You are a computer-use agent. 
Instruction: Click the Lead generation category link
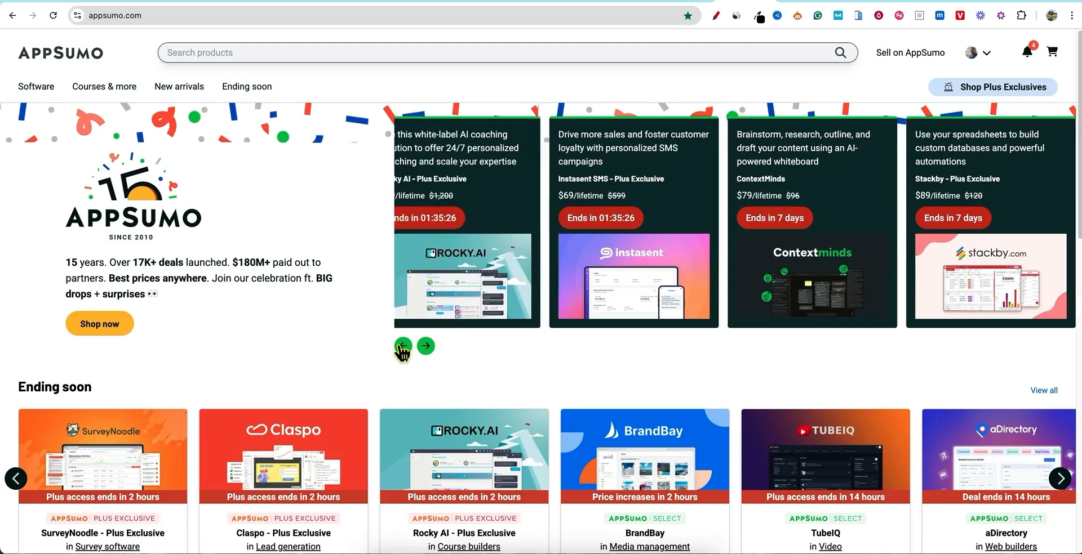pyautogui.click(x=288, y=546)
